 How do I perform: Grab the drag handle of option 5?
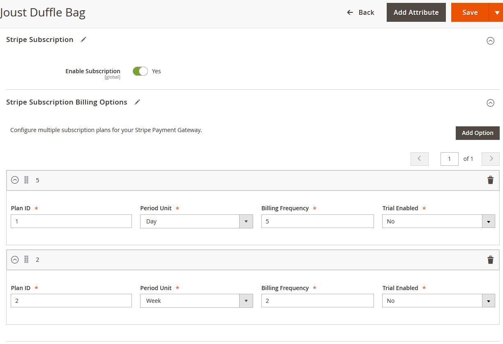(x=26, y=180)
